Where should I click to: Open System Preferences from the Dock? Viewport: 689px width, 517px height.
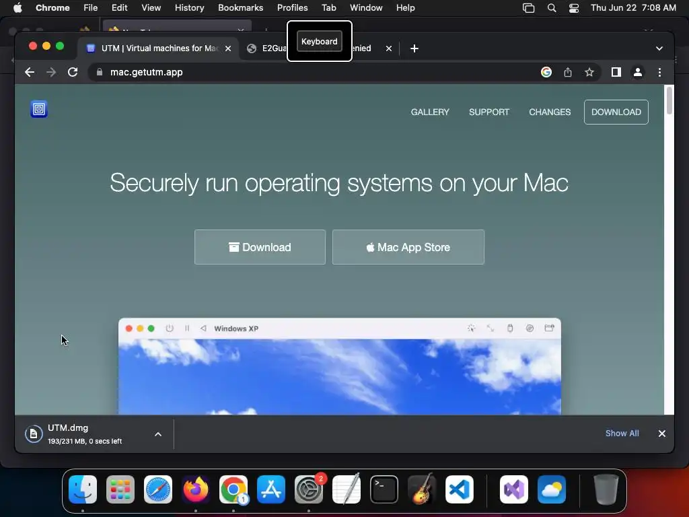coord(309,489)
